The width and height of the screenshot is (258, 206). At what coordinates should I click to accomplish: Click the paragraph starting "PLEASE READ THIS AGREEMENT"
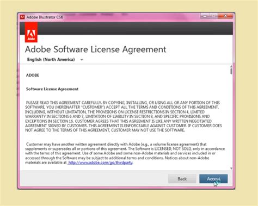point(124,116)
